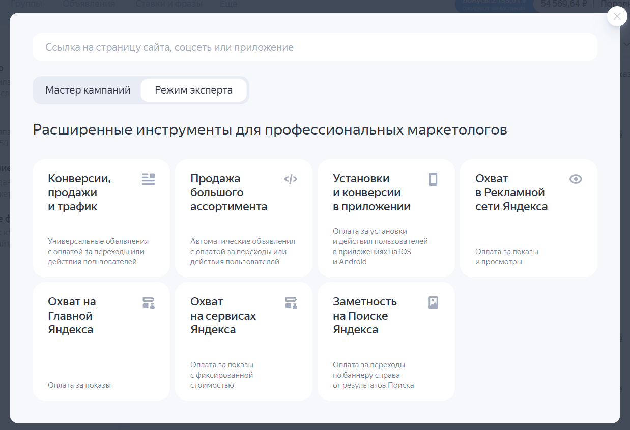This screenshot has width=630, height=430.
Task: Click the eye icon on Охват в Рекламной сети
Action: click(x=576, y=179)
